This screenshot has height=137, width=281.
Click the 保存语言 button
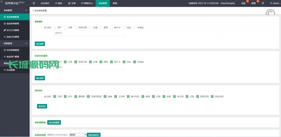[x=42, y=106]
